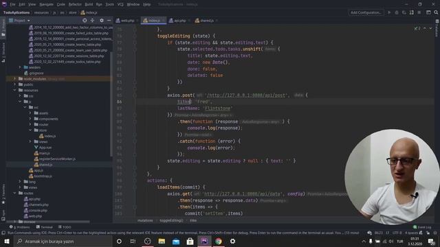The width and height of the screenshot is (440, 247).
Task: Expand the components folder
Action: coord(30,119)
